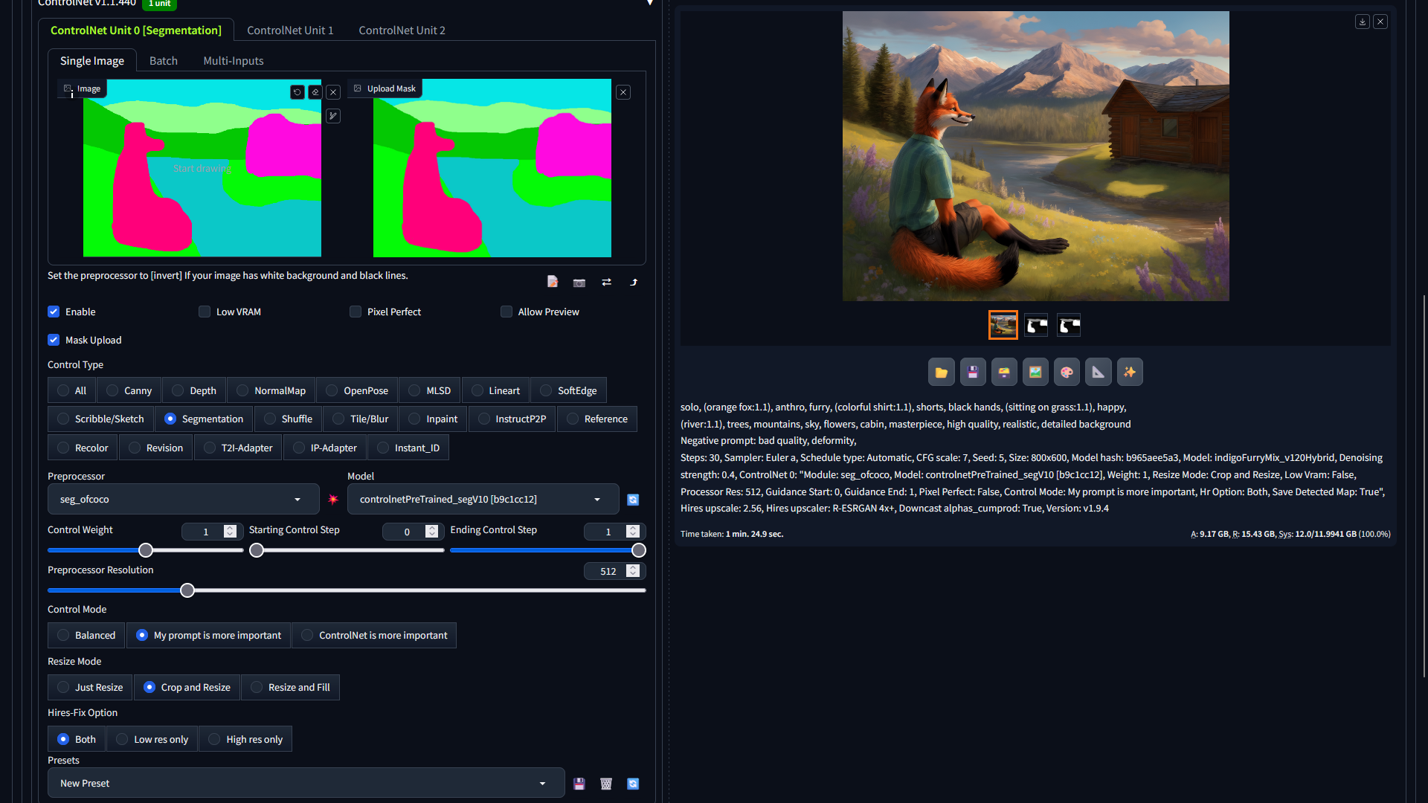Screen dimensions: 1428x803
Task: Open the controlnetPreTrained_segV10 Model dropdown
Action: click(x=482, y=500)
